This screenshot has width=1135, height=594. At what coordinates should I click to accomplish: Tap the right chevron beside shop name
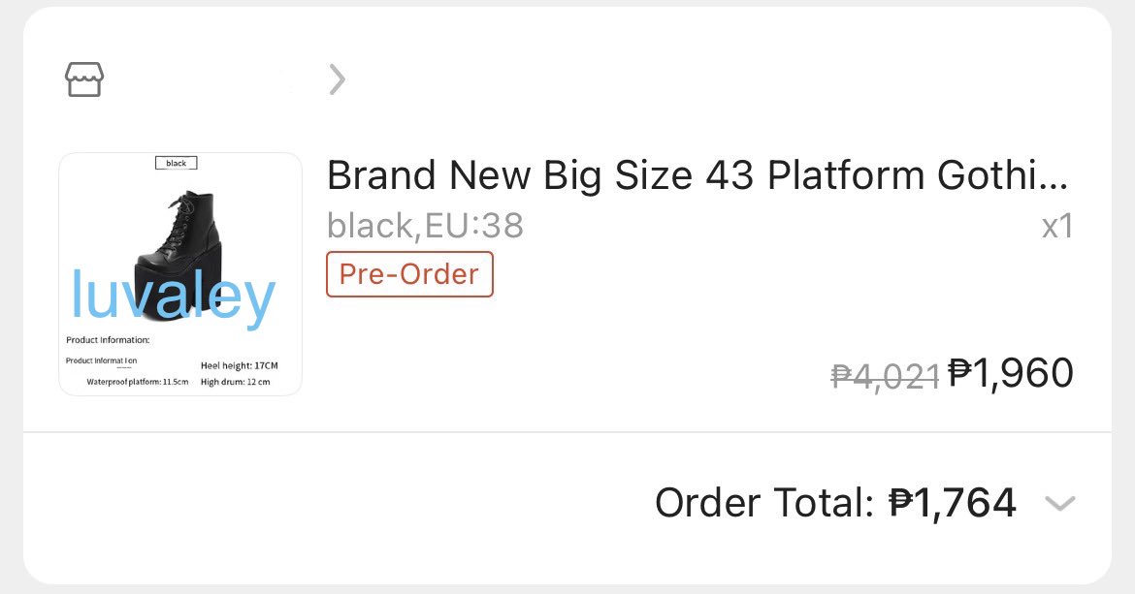tap(337, 79)
